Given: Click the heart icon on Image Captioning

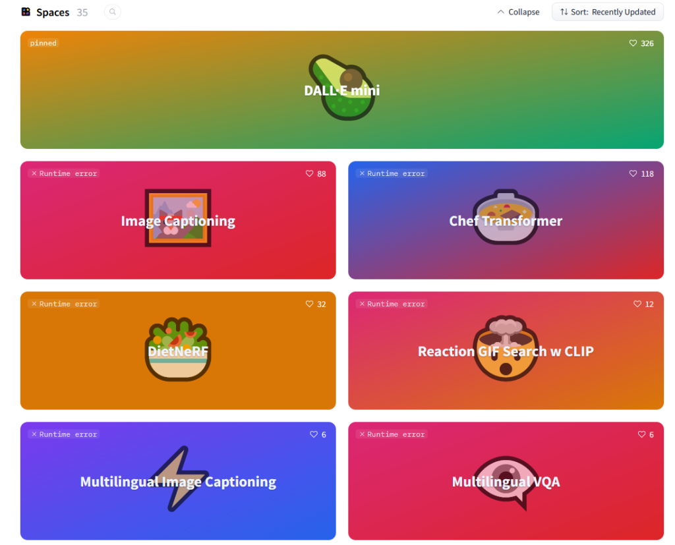Looking at the screenshot, I should 309,173.
